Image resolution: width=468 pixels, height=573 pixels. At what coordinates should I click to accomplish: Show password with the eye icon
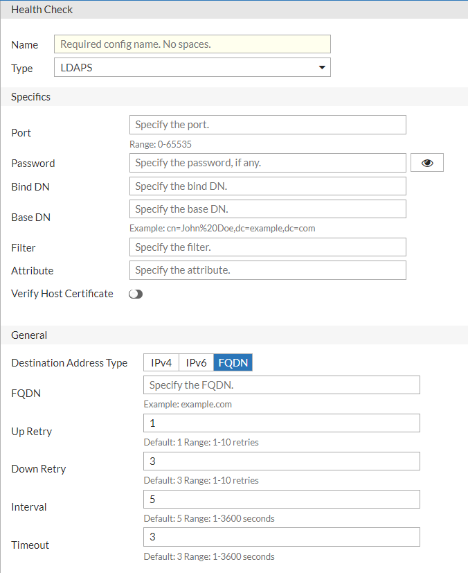pyautogui.click(x=426, y=163)
